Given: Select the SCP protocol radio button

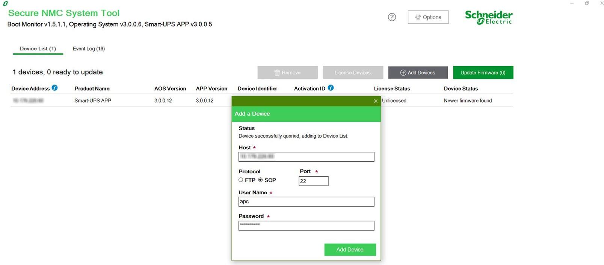Looking at the screenshot, I should click(x=260, y=180).
